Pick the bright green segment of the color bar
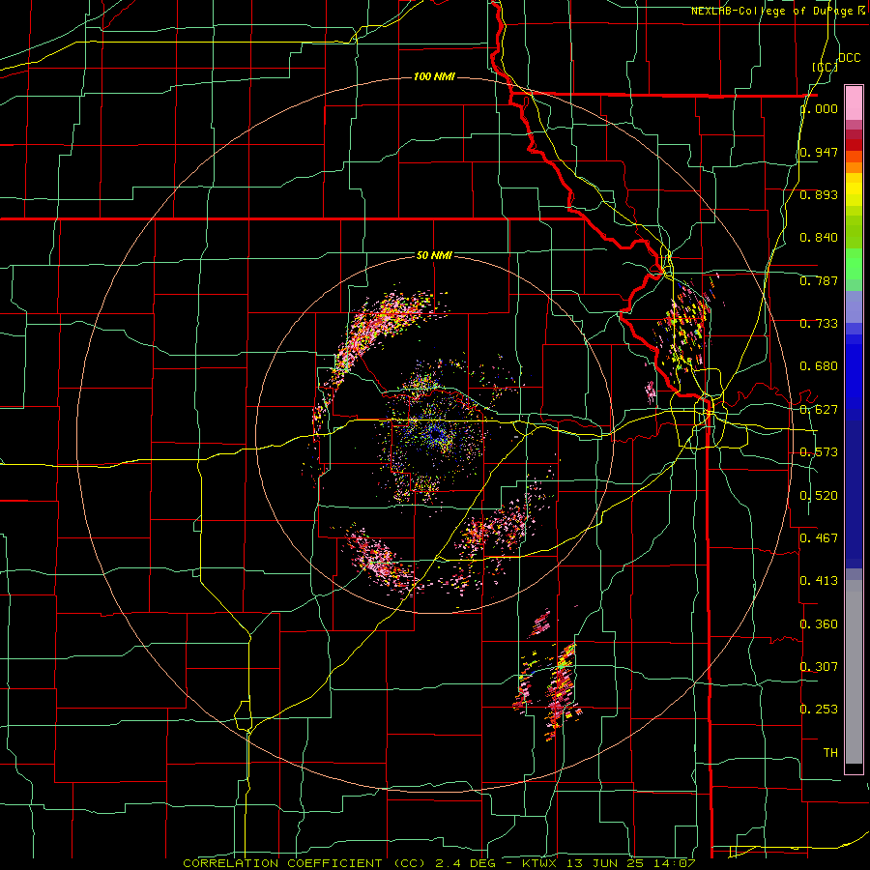The image size is (870, 870). (x=854, y=264)
